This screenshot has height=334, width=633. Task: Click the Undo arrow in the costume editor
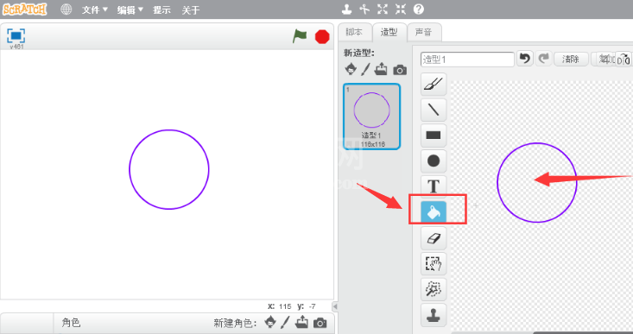tap(525, 59)
